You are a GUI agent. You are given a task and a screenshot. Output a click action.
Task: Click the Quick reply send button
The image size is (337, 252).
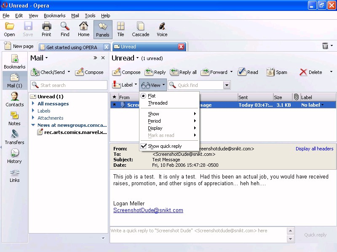tap(315, 235)
